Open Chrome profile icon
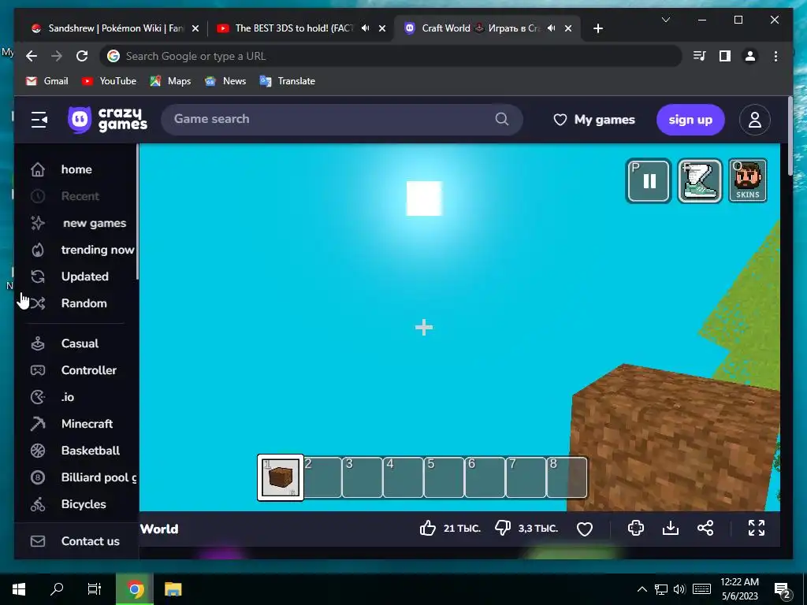Viewport: 807px width, 605px height. click(x=750, y=56)
